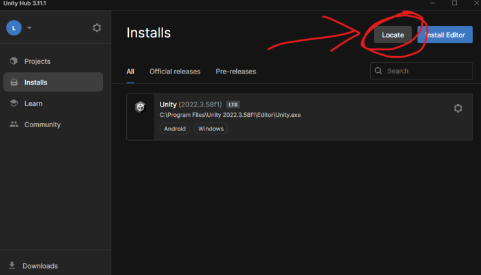Screen dimensions: 481x275
Task: Click the Unity (2022.3.58f1) title
Action: click(x=190, y=105)
